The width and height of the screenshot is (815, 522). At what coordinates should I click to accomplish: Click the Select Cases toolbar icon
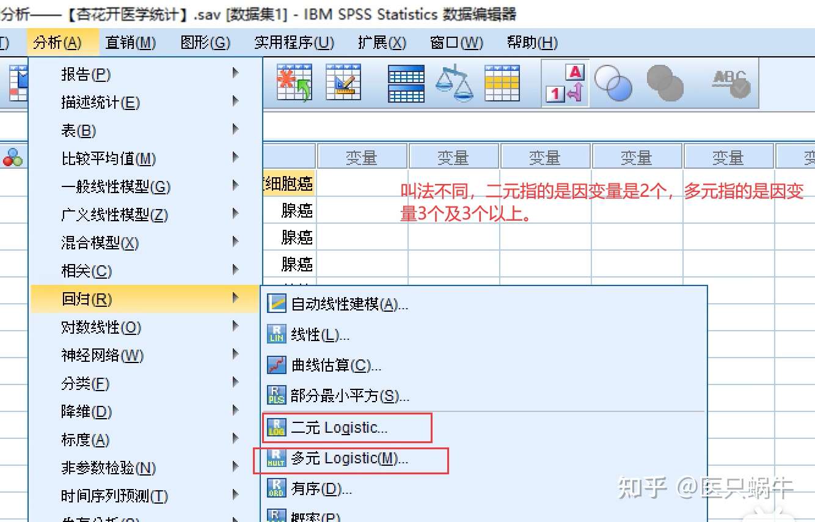(502, 83)
